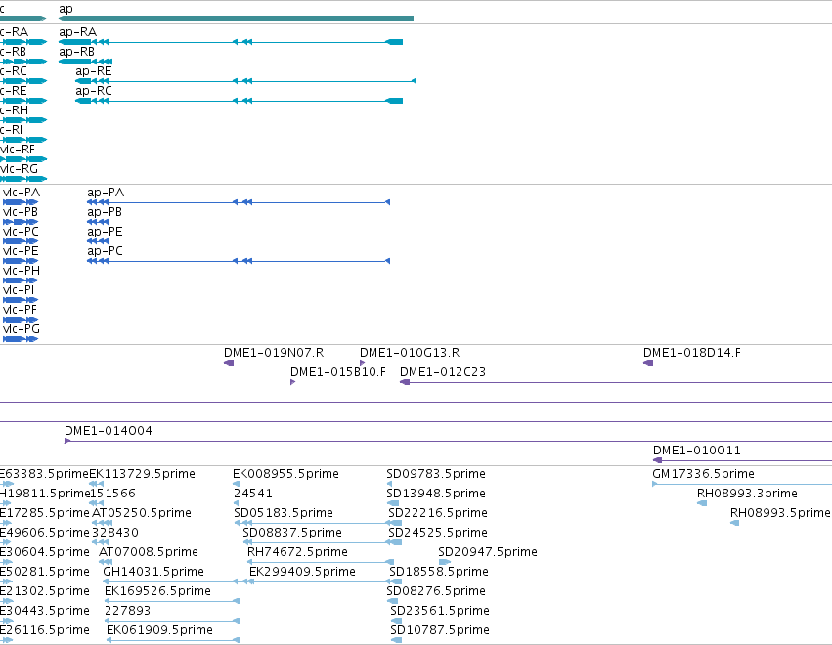832x645 pixels.
Task: Click the EK113729.5prime EST label
Action: tap(142, 474)
